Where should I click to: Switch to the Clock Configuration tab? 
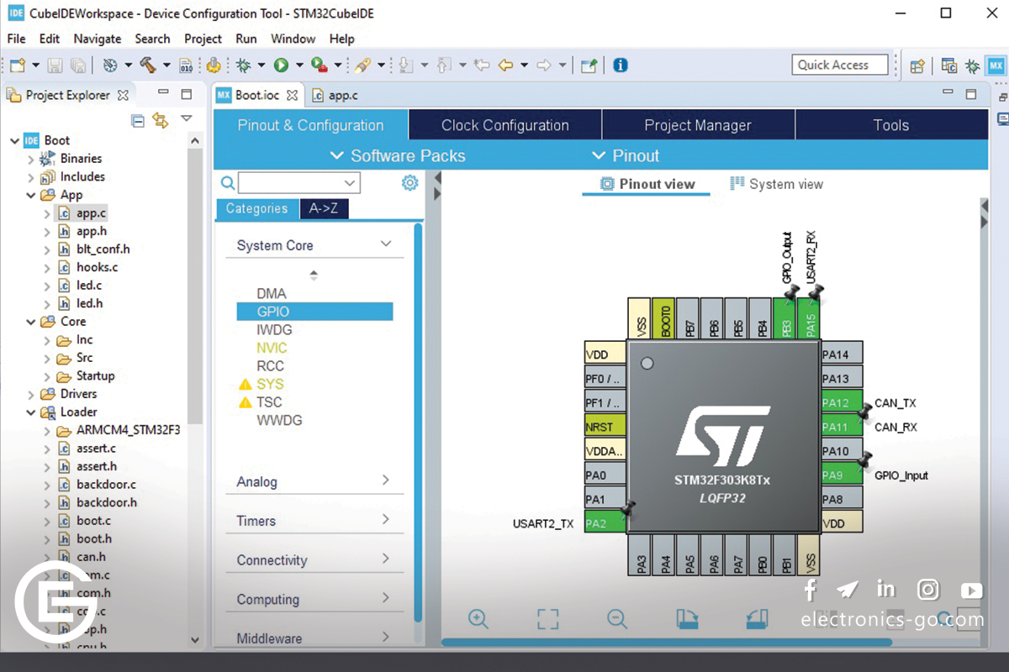pyautogui.click(x=504, y=123)
